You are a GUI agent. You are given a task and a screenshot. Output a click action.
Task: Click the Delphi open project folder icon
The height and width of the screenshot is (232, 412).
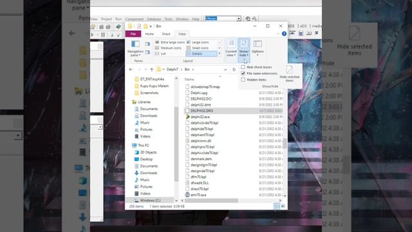click(x=93, y=27)
